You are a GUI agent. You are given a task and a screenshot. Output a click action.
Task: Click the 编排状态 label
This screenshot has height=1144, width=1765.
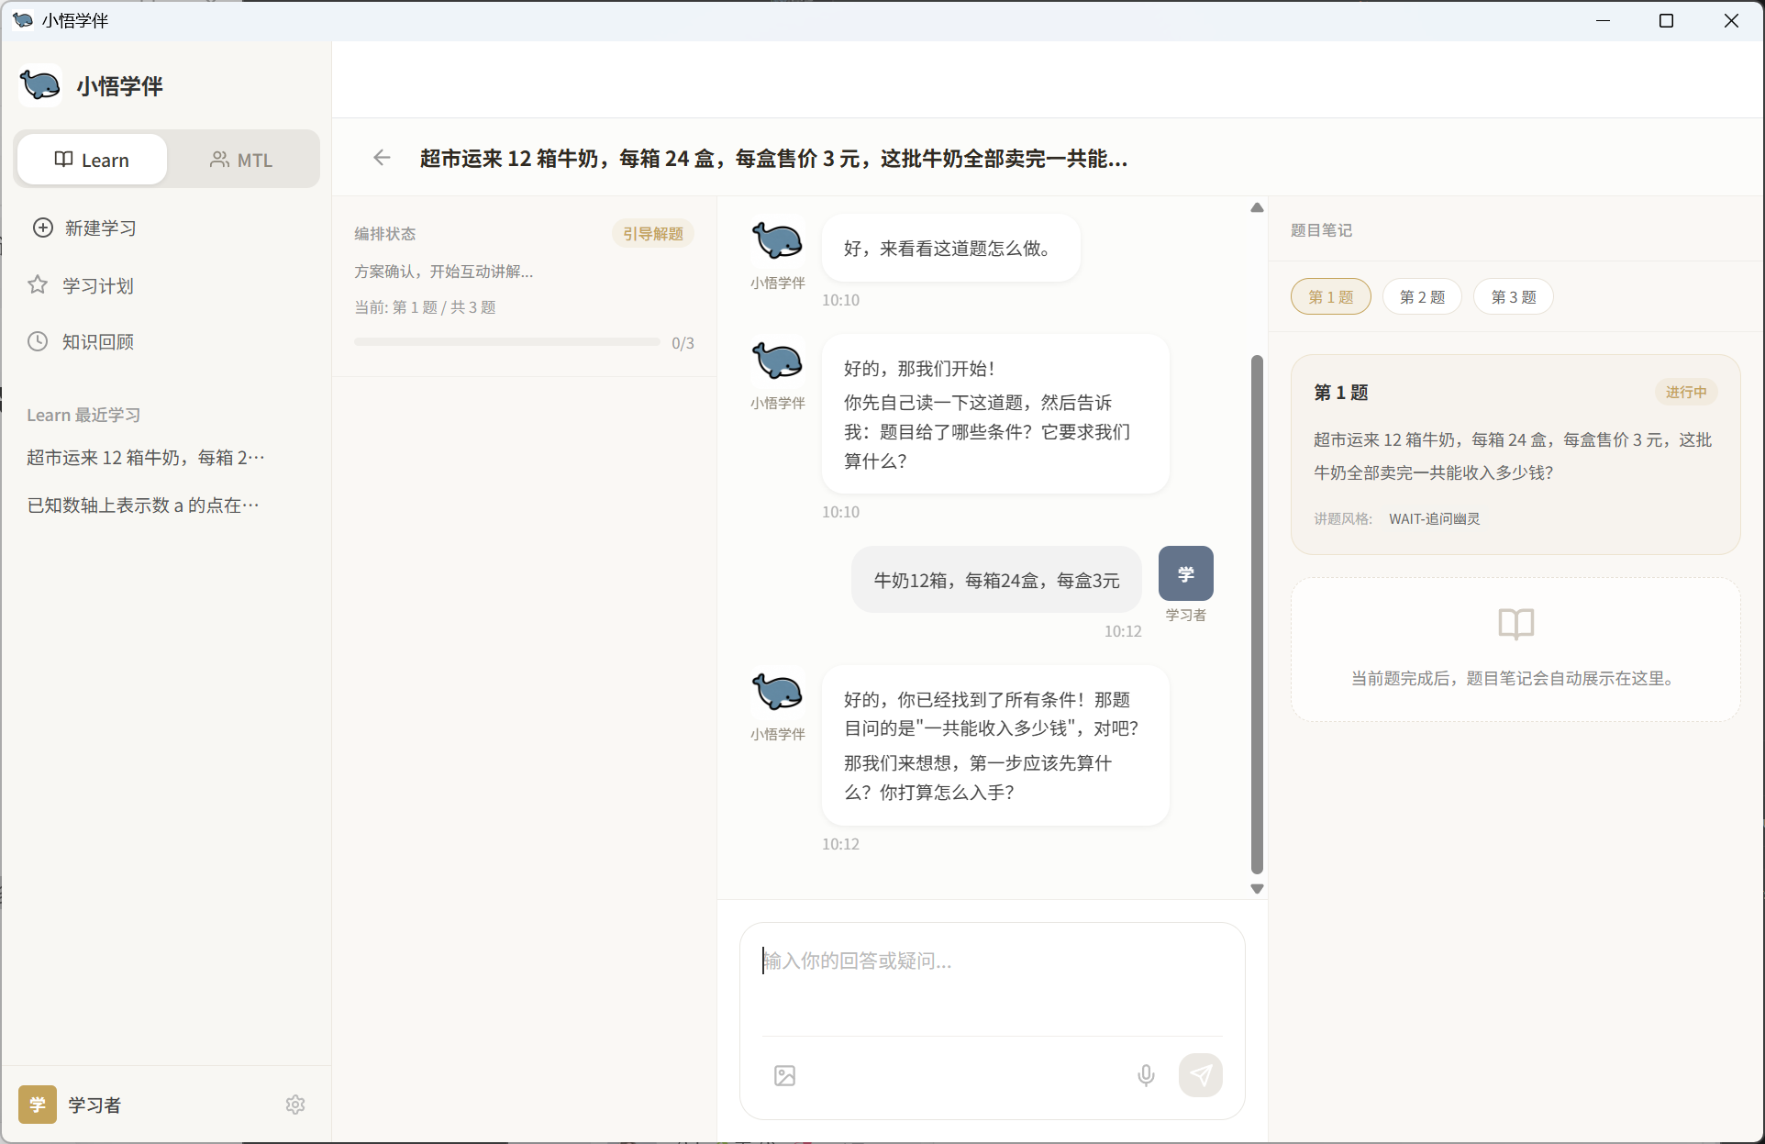(x=384, y=233)
